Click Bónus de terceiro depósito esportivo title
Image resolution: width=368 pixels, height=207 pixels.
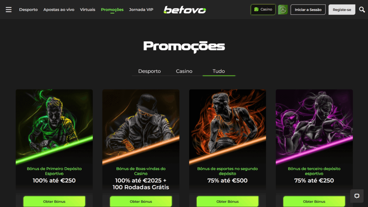pos(314,171)
